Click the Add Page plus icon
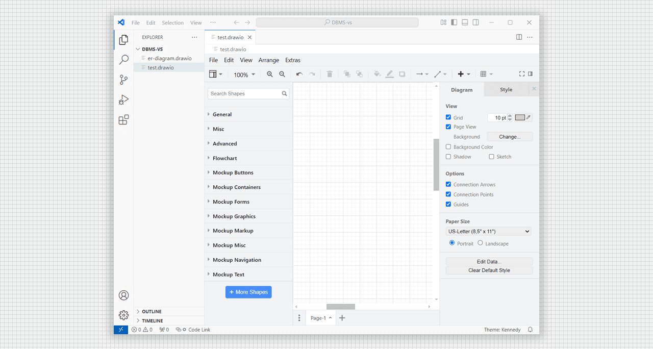This screenshot has height=349, width=653. point(342,318)
